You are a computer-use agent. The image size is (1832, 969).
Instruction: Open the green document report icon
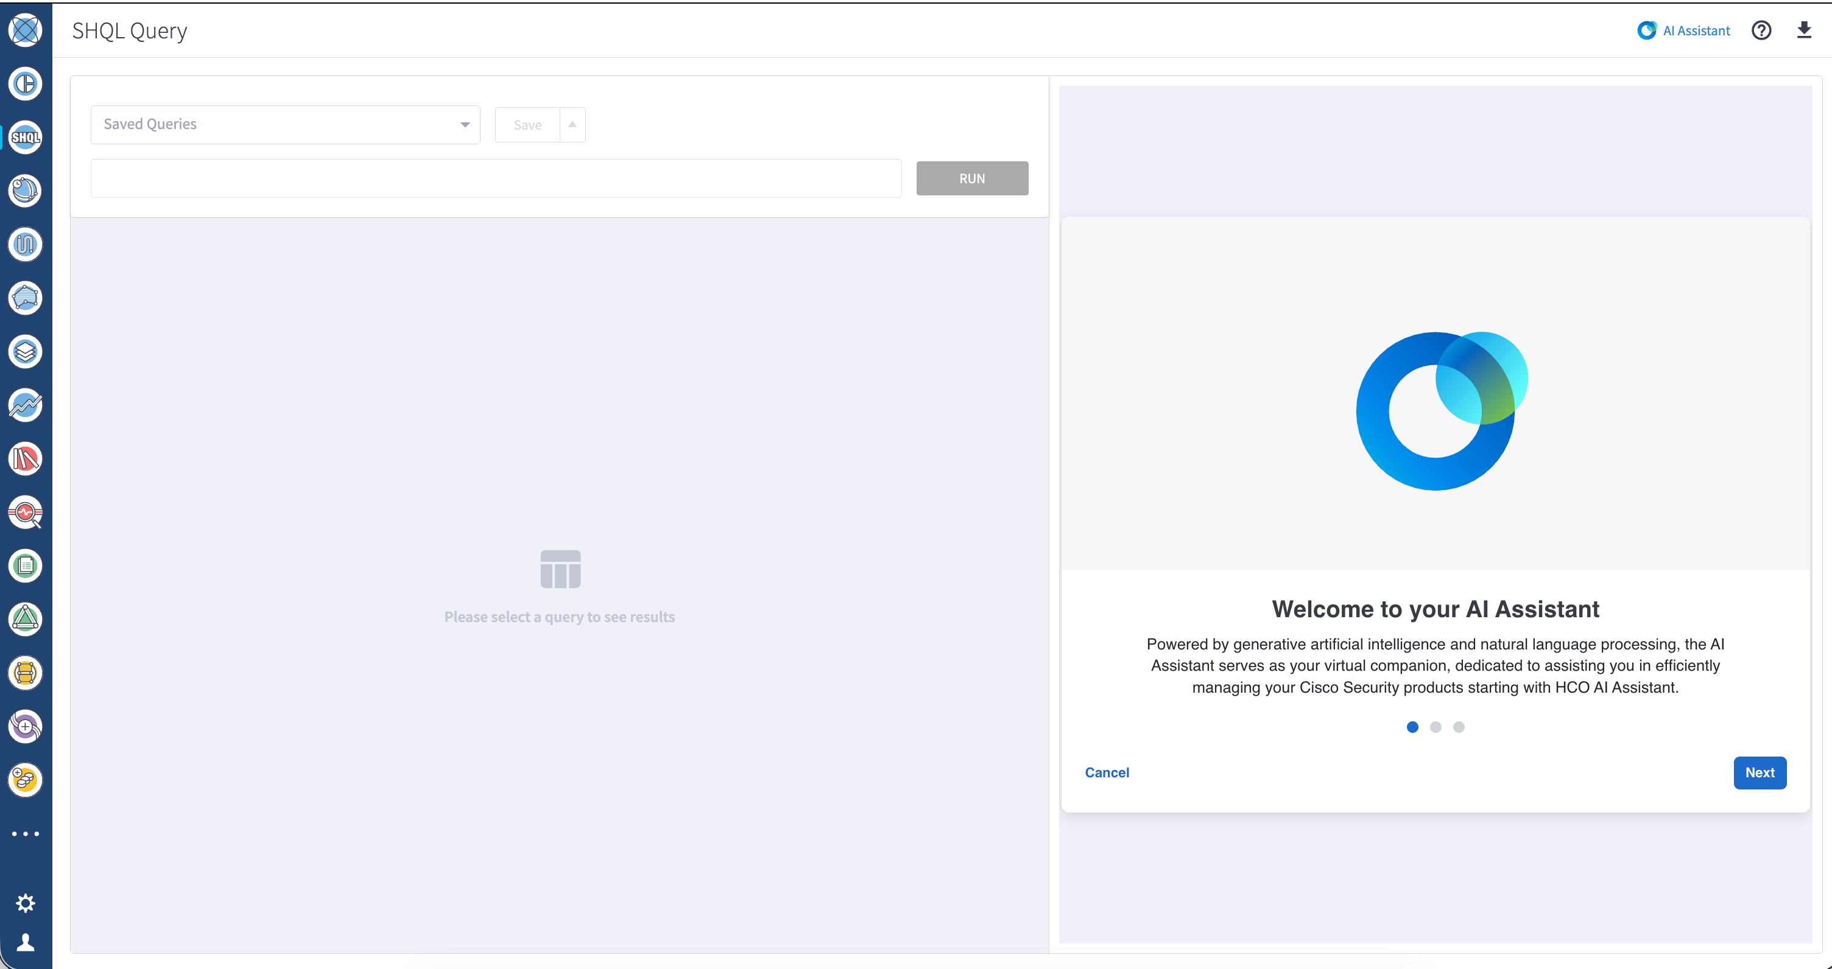(x=26, y=566)
